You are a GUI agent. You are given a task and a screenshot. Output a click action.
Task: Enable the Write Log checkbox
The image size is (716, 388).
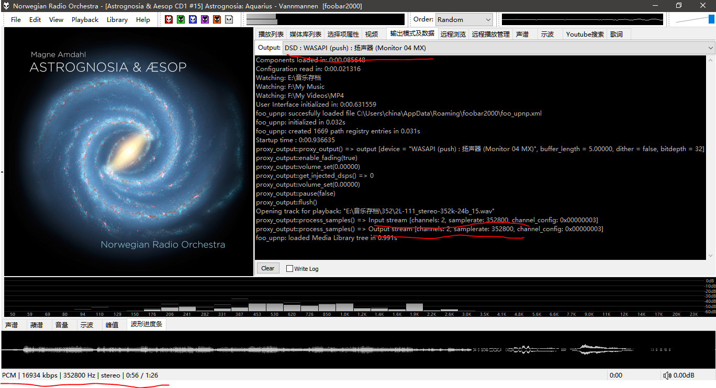pyautogui.click(x=289, y=269)
